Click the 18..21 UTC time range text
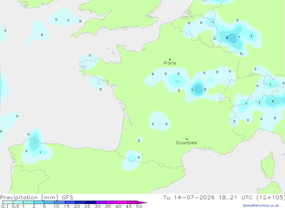Image resolution: width=285 pixels, height=208 pixels. point(235,198)
